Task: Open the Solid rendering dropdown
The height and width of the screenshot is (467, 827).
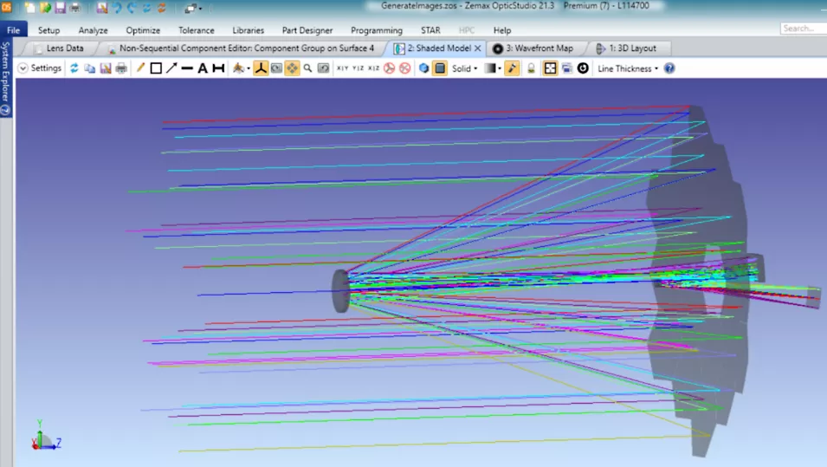Action: click(465, 68)
